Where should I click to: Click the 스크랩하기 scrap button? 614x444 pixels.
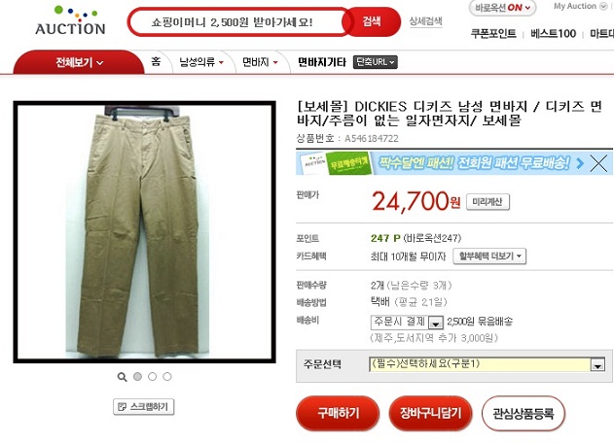coord(144,407)
